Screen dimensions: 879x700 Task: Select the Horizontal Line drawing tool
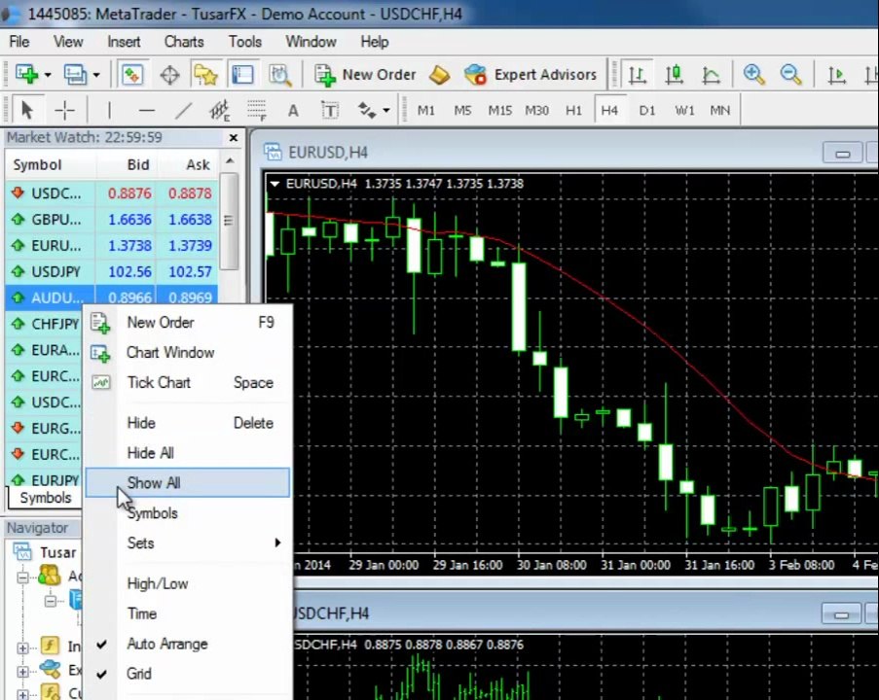click(x=146, y=110)
